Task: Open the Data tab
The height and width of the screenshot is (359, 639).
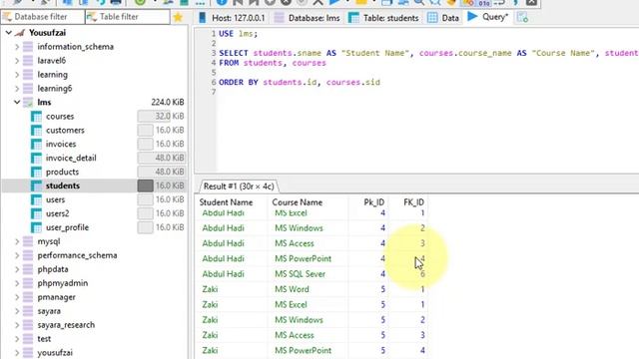Action: [443, 18]
